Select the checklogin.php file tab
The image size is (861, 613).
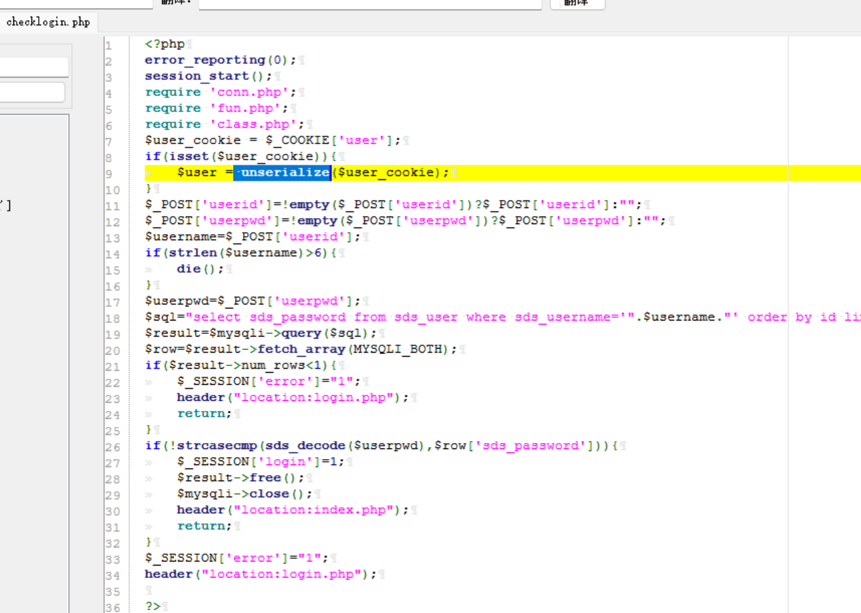click(x=48, y=22)
